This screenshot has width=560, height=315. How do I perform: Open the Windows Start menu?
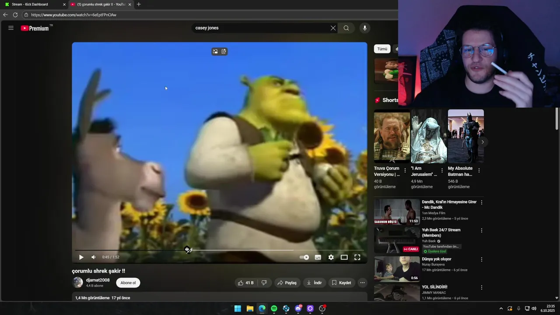click(x=238, y=308)
